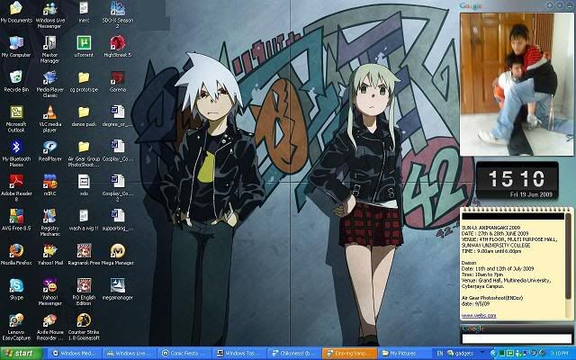Image resolution: width=576 pixels, height=360 pixels.
Task: Click the sticky note scrollbar
Action: [x=568, y=256]
